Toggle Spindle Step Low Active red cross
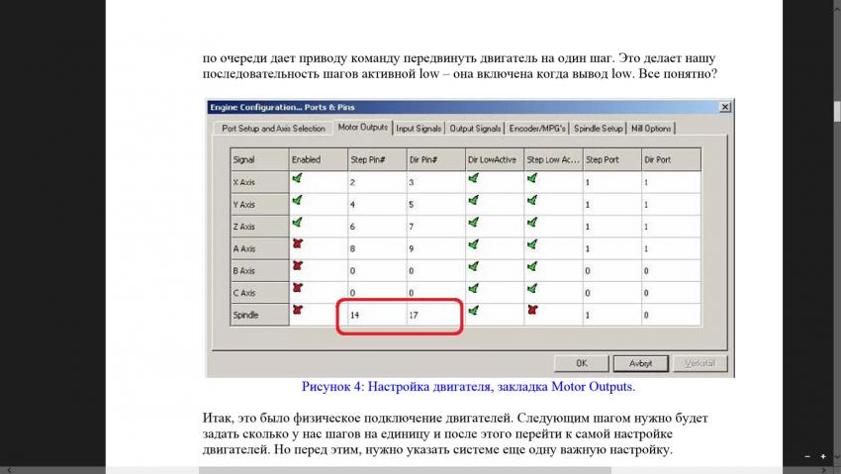841x474 pixels. [533, 310]
